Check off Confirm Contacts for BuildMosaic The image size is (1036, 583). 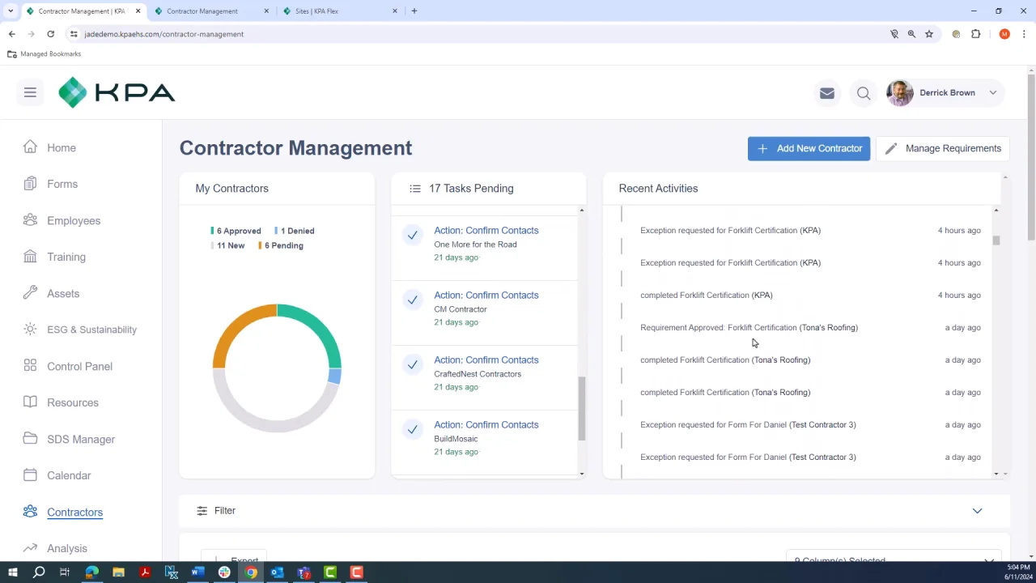tap(412, 430)
